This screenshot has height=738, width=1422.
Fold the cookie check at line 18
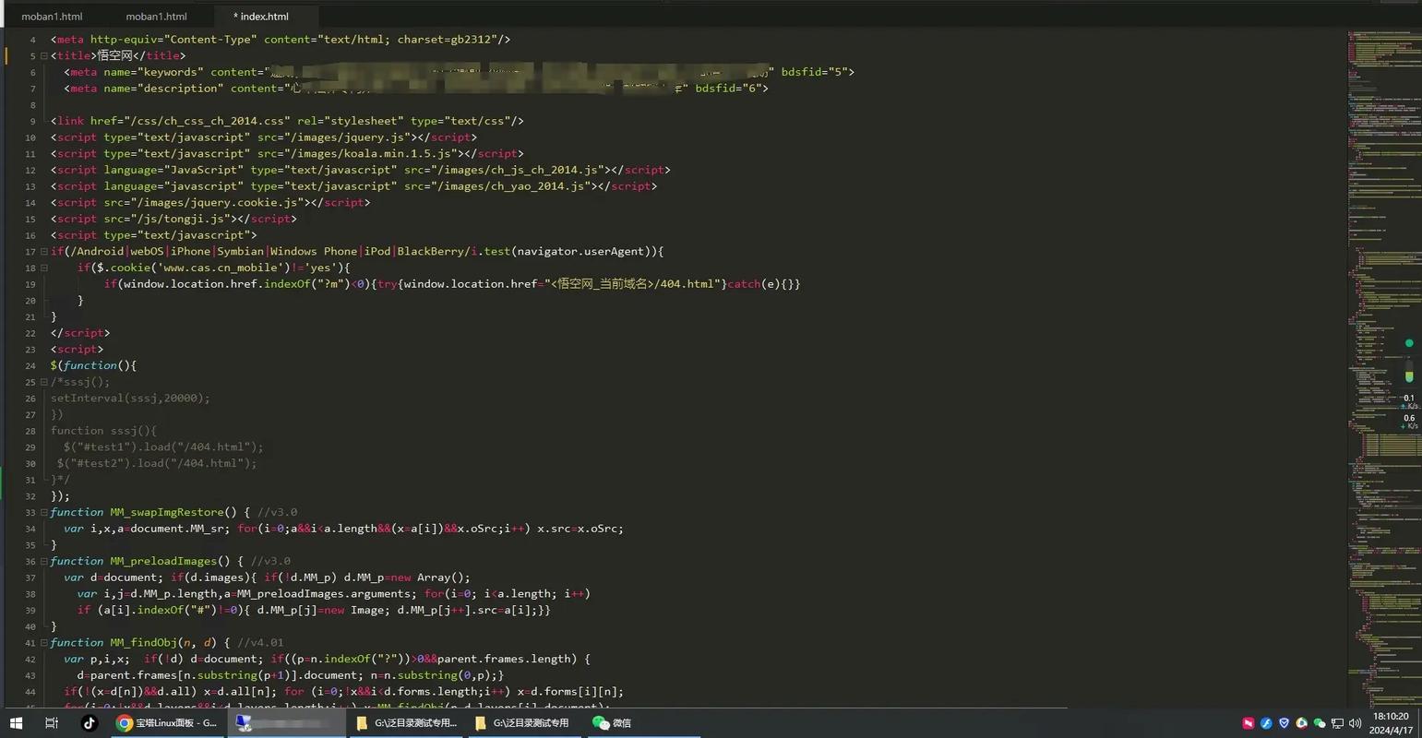tap(43, 268)
